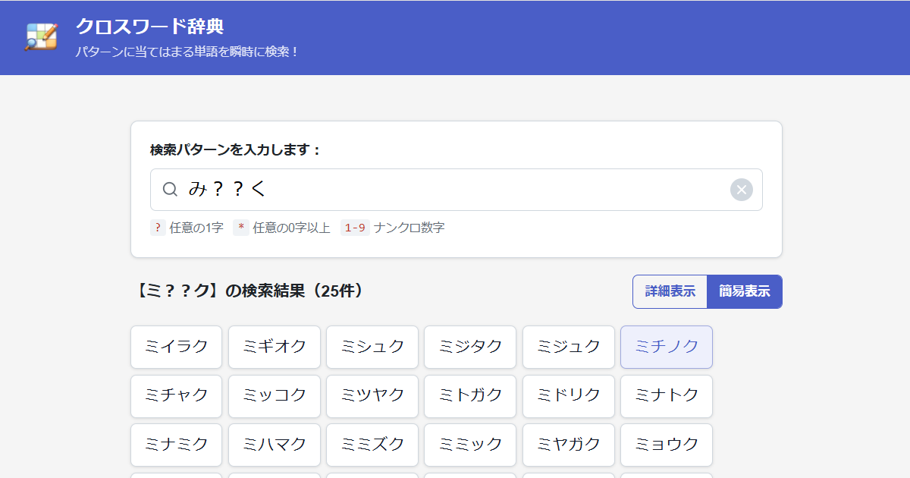
Task: Open the ミチャク result
Action: point(176,396)
